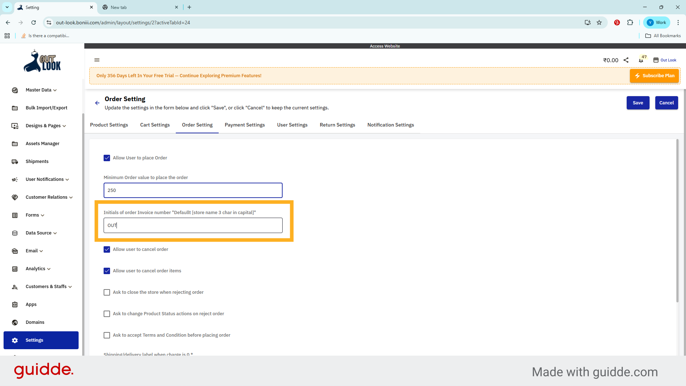Viewport: 686px width, 386px height.
Task: Enable Ask to close store when rejecting
Action: pos(107,292)
